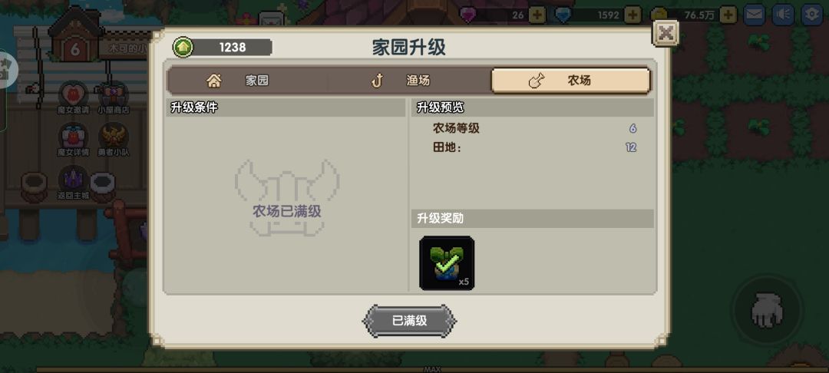Tap the glove interact button
Image resolution: width=829 pixels, height=373 pixels.
(768, 310)
